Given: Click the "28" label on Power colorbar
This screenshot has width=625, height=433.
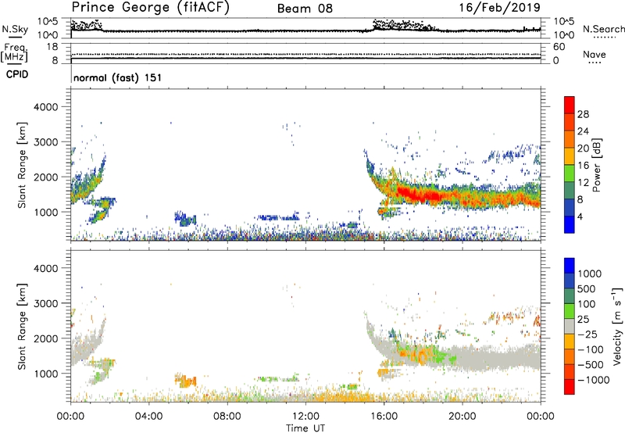Looking at the screenshot, I should click(583, 114).
